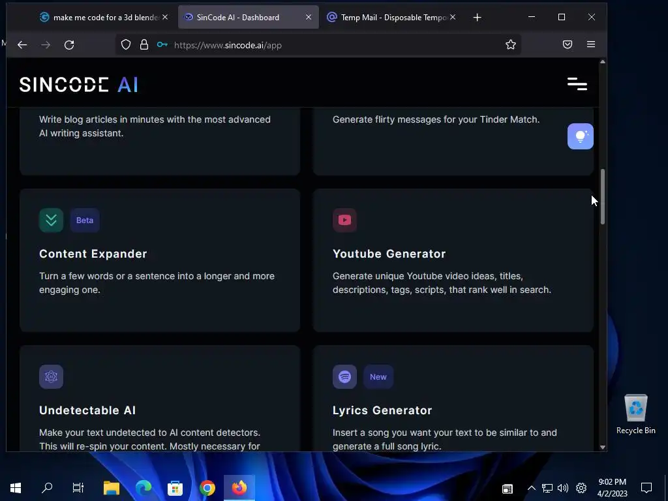The height and width of the screenshot is (501, 668).
Task: Close the make me code tab
Action: pyautogui.click(x=165, y=17)
